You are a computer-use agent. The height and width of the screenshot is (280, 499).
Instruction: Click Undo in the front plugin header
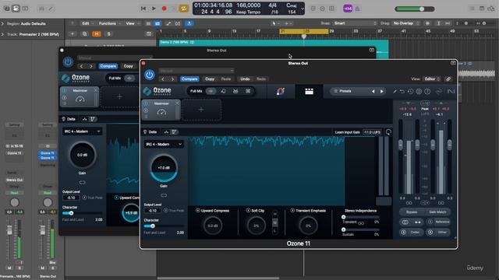(245, 79)
